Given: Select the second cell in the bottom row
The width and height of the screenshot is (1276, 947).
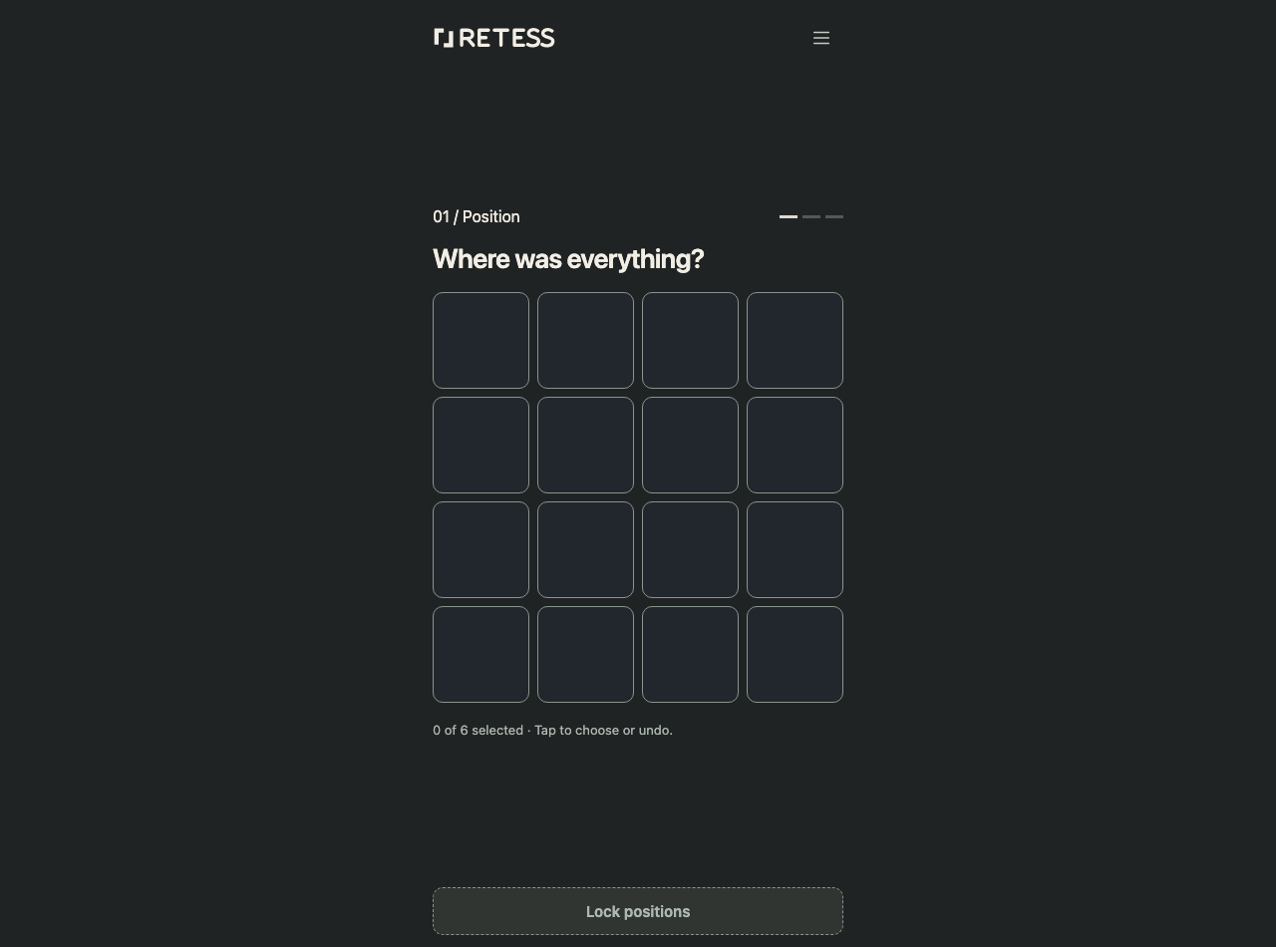Looking at the screenshot, I should (585, 654).
